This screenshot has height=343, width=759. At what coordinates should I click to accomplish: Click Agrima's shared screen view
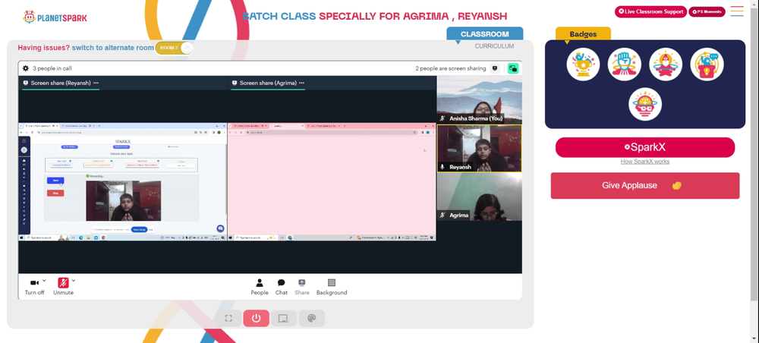332,181
